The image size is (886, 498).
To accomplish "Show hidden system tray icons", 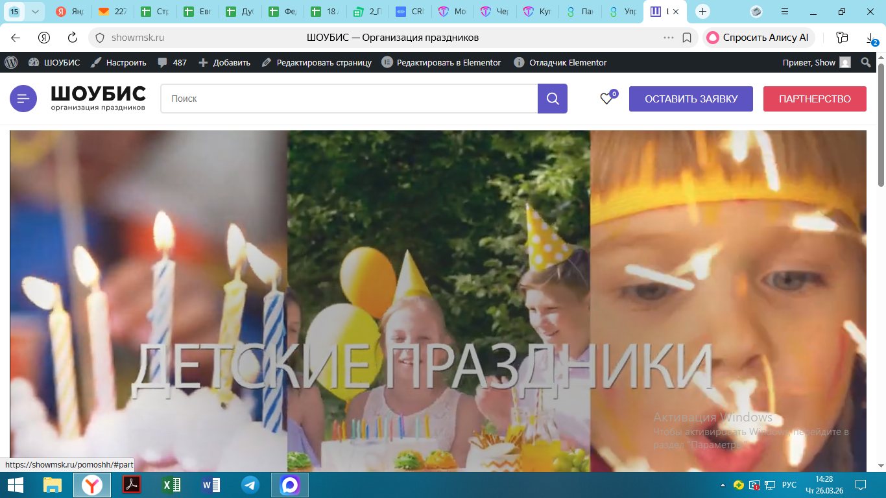I will 723,485.
